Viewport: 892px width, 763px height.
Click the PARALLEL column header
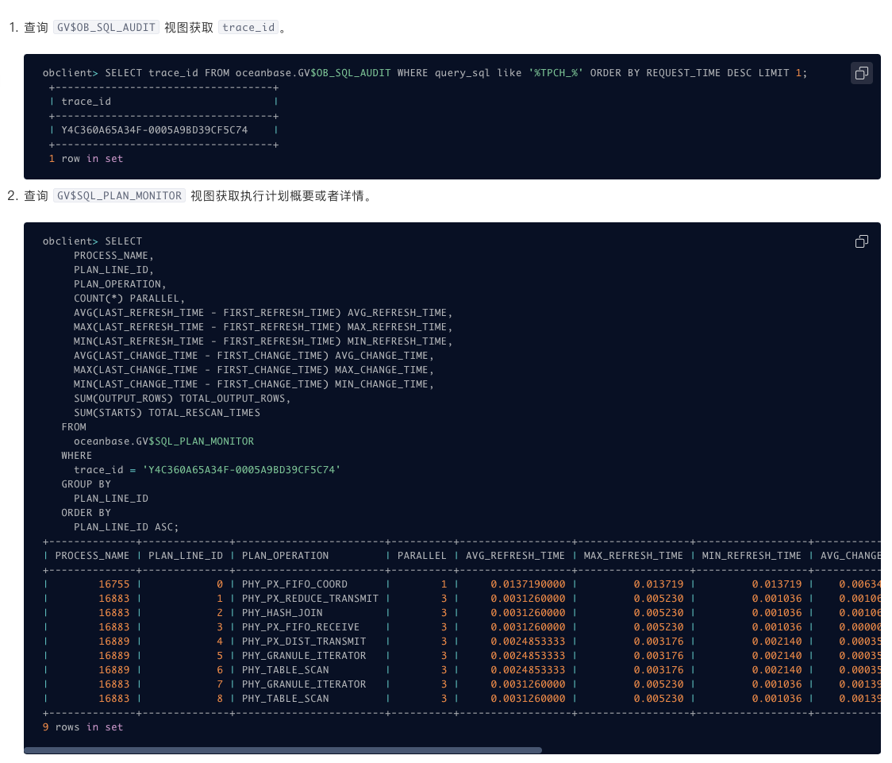tap(421, 556)
